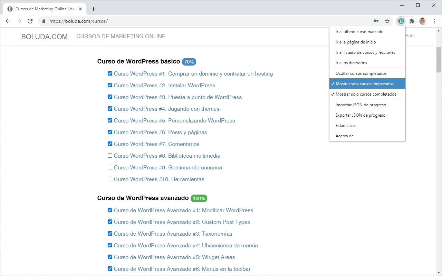Choose 'Ocultar cursos completados' option
442x276 pixels.
pos(367,73)
